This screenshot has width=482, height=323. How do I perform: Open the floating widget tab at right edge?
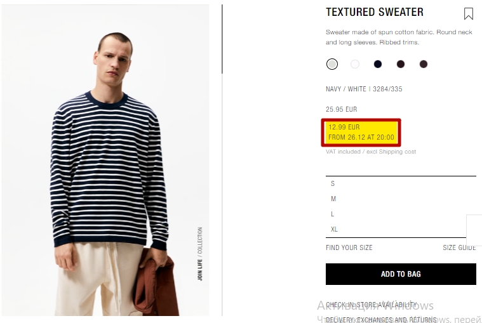[x=474, y=230]
